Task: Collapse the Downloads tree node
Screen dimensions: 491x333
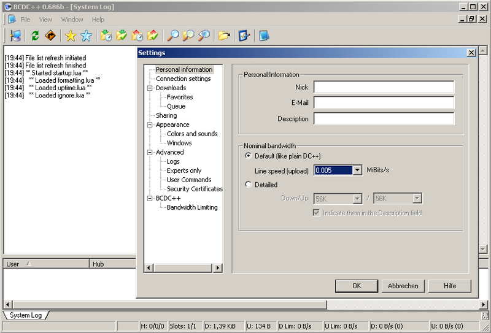Action: (x=150, y=88)
